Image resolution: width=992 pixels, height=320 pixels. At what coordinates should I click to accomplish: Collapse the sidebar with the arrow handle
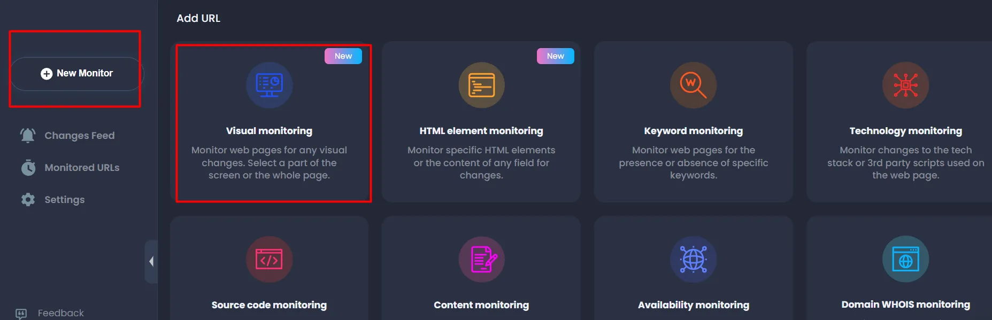[x=151, y=261]
